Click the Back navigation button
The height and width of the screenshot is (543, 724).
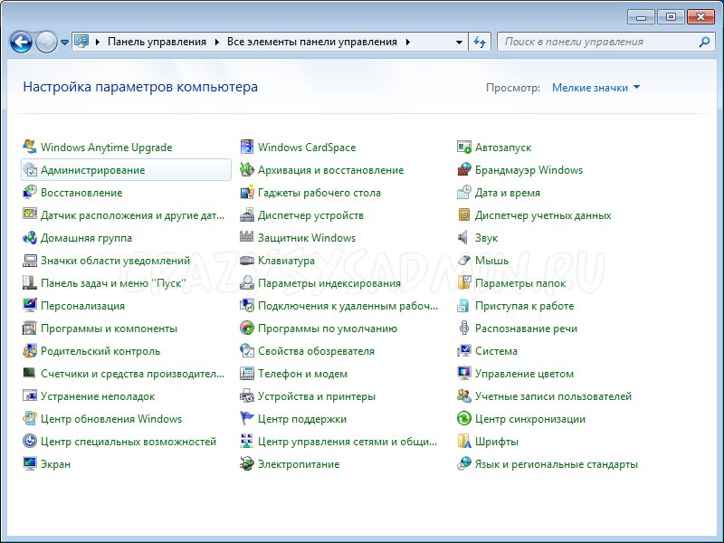(21, 42)
